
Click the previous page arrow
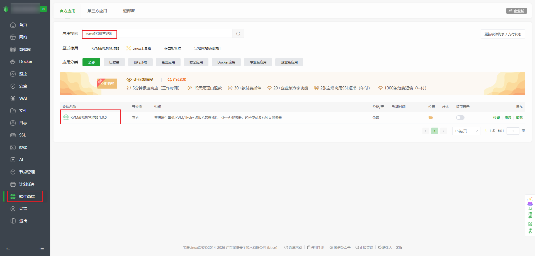pos(426,131)
